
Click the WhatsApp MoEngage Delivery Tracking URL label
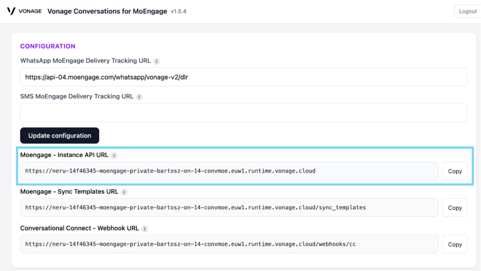(x=86, y=61)
